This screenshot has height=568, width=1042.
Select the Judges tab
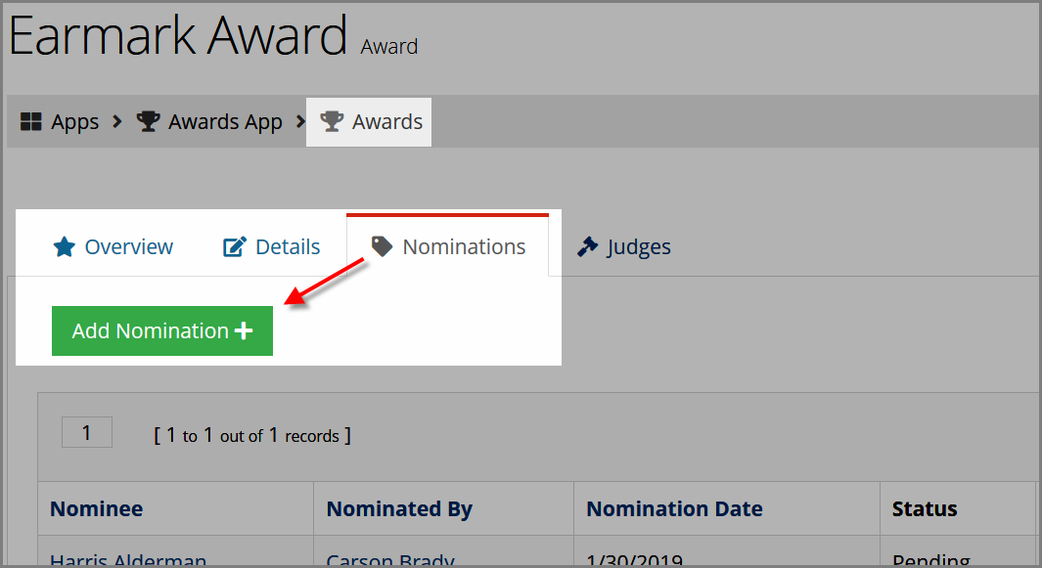[x=623, y=246]
